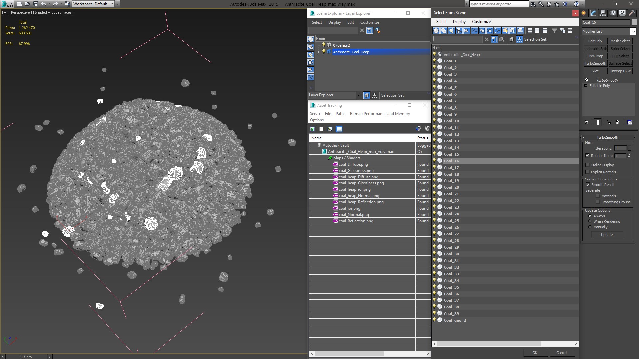The width and height of the screenshot is (639, 359).
Task: Toggle Display Lights filter in Select From Scene
Action: pos(451,31)
